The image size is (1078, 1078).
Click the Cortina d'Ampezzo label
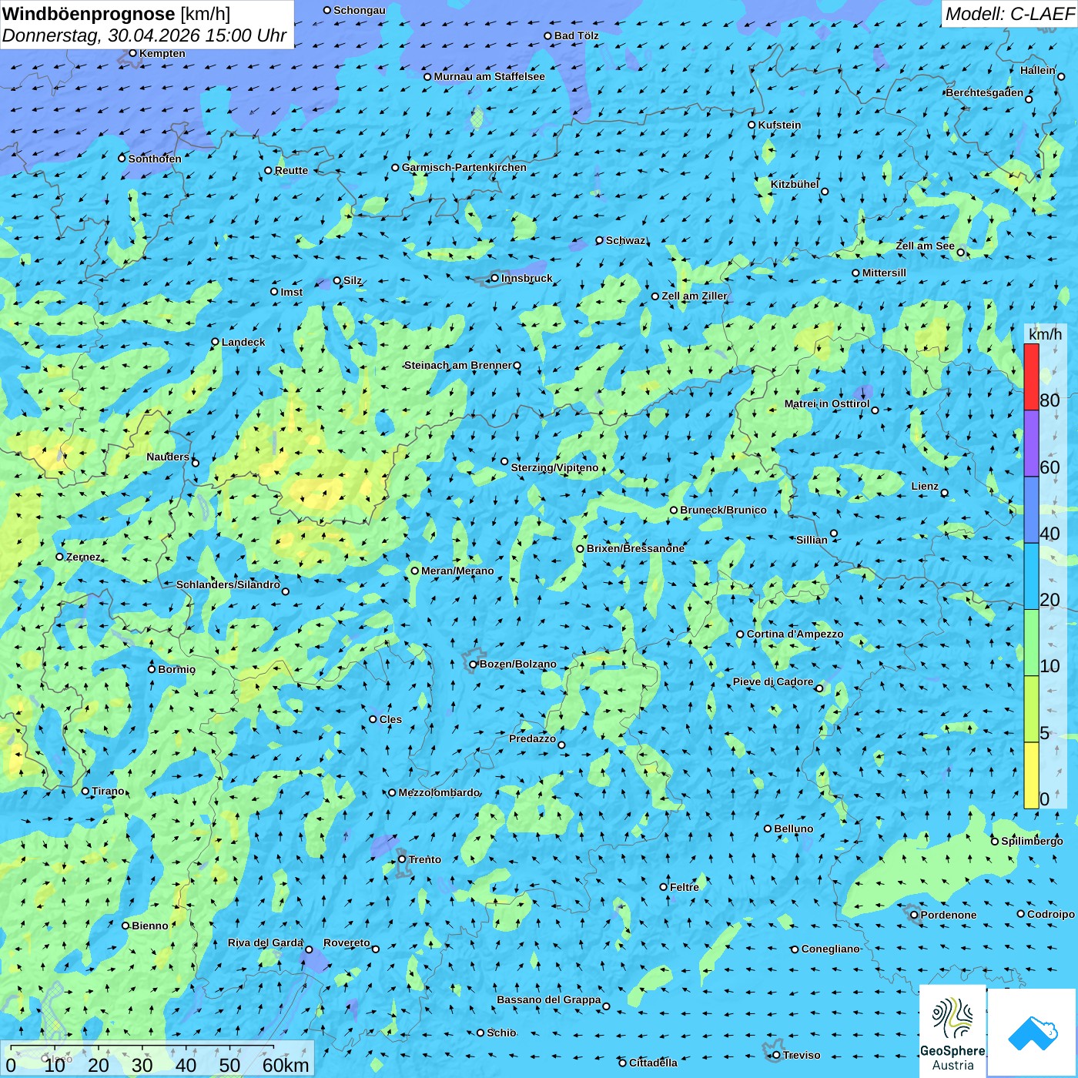click(x=795, y=634)
